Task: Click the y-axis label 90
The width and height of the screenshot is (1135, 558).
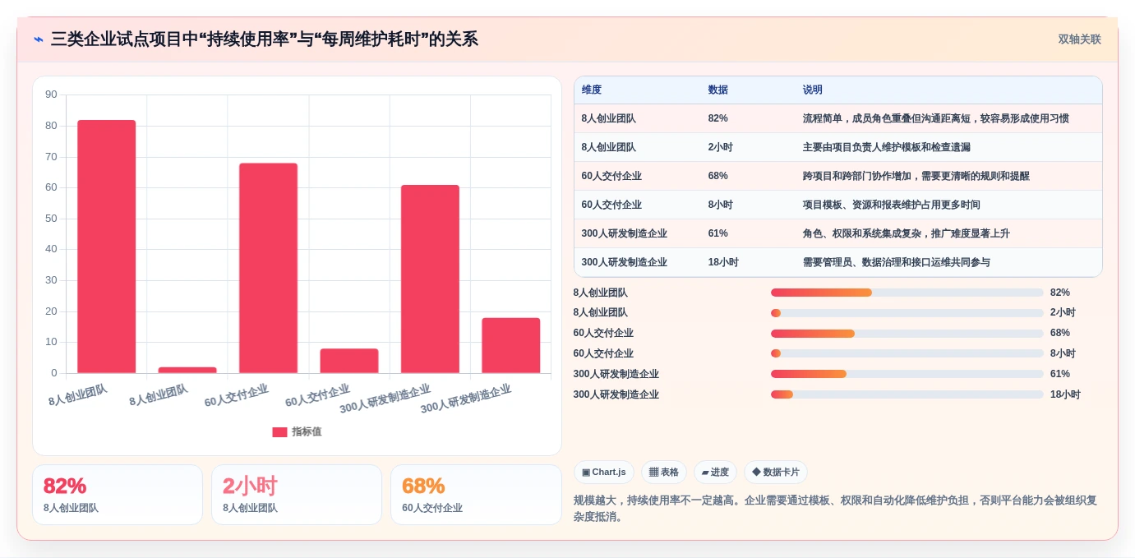Action: point(51,95)
